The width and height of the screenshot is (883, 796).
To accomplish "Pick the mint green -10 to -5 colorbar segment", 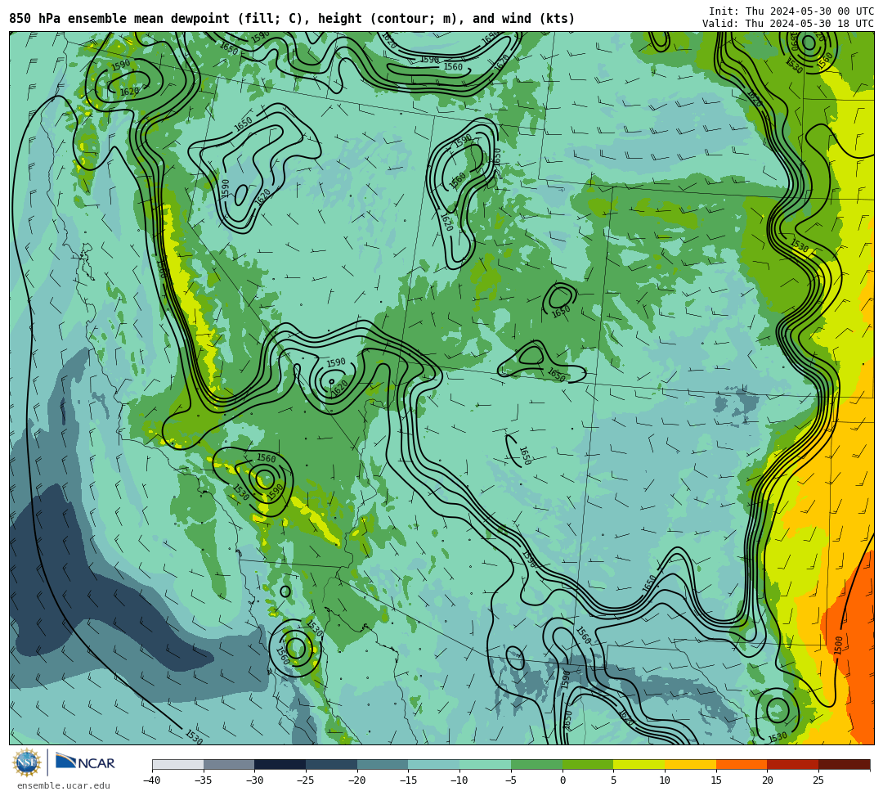I will (486, 764).
